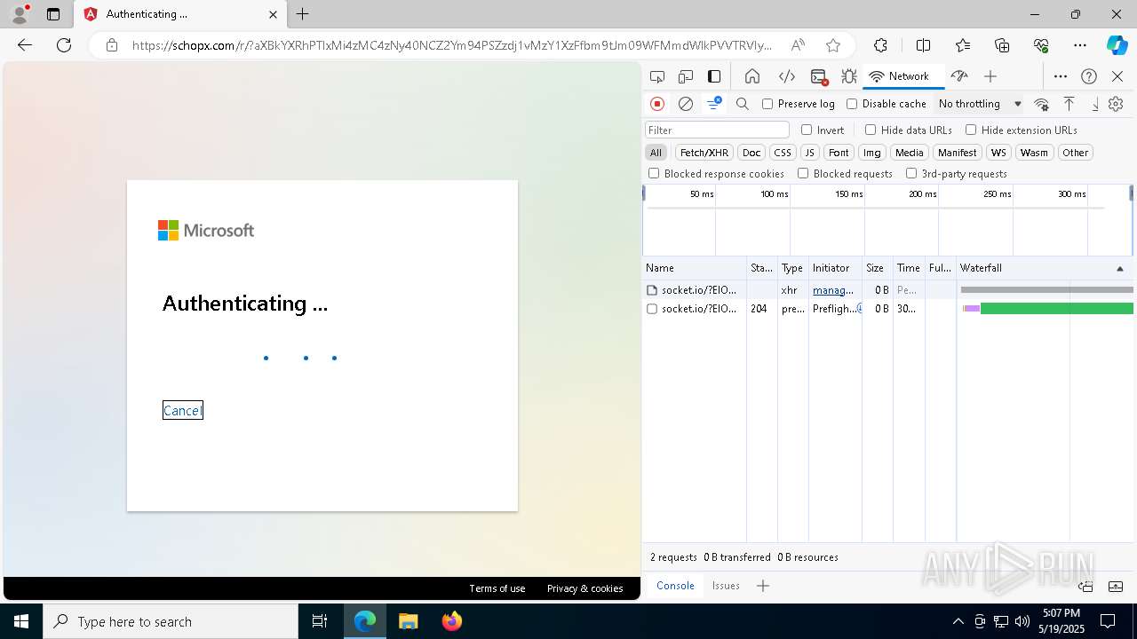Show hidden system tray icons chevron
This screenshot has height=639, width=1137.
click(958, 621)
